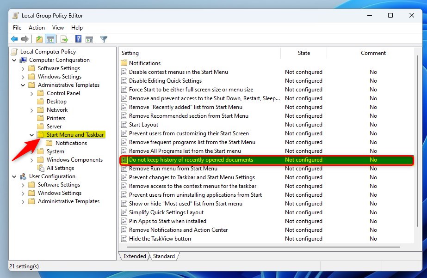Image resolution: width=427 pixels, height=278 pixels.
Task: Open the blue Help question mark icon
Action: (79, 39)
